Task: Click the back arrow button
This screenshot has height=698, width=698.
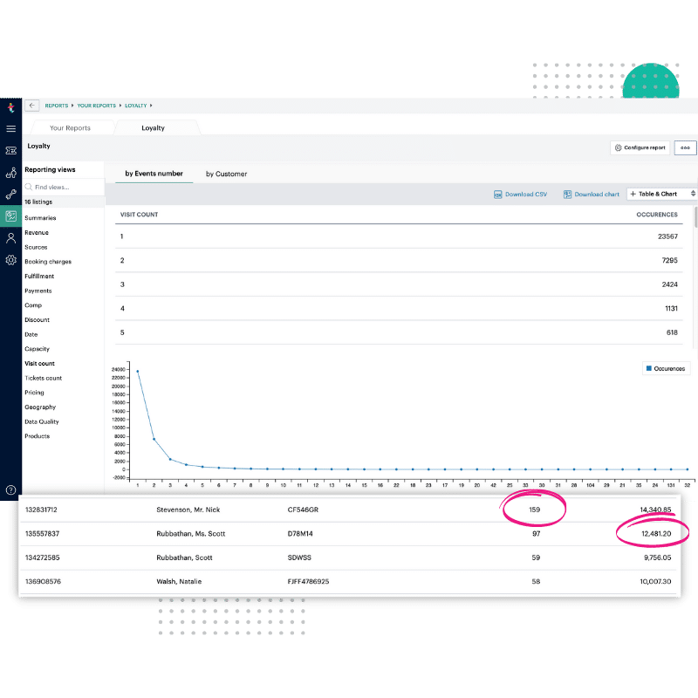Action: (x=32, y=106)
